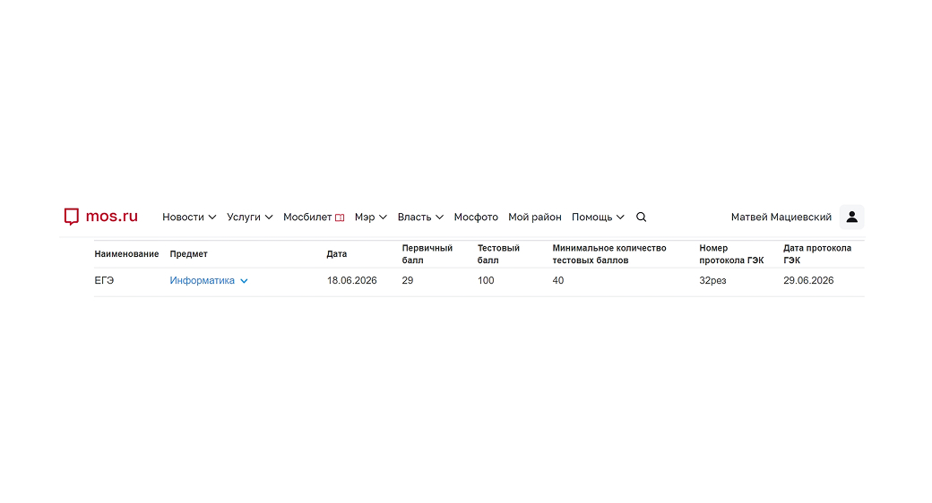Open the user profile avatar icon
The height and width of the screenshot is (503, 932).
pos(851,217)
